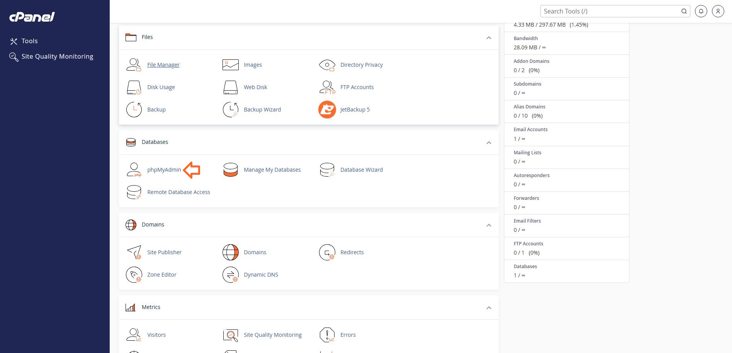Open the Visitors icon
This screenshot has height=353, width=732.
(134, 335)
